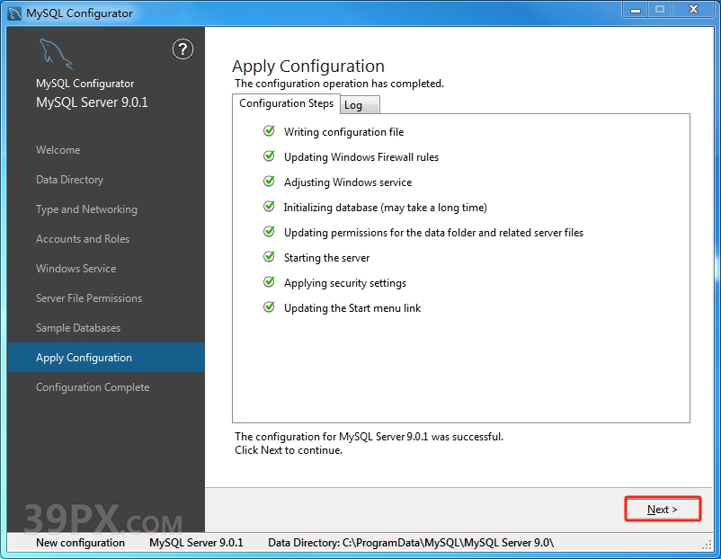Click green checkmark beside Updating Windows Firewall rules

point(269,156)
